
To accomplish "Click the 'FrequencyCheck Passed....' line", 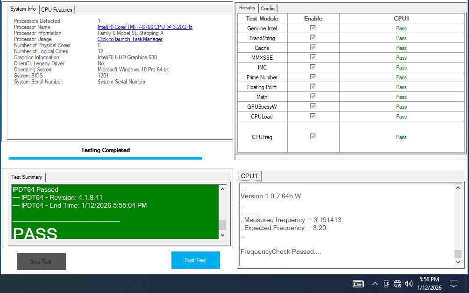I will (x=281, y=251).
